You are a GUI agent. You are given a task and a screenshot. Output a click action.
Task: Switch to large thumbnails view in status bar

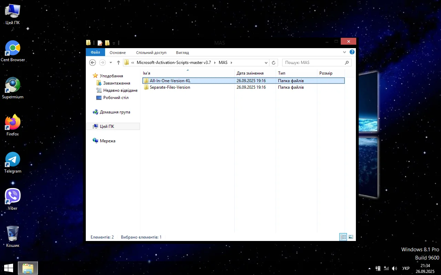[x=351, y=237]
